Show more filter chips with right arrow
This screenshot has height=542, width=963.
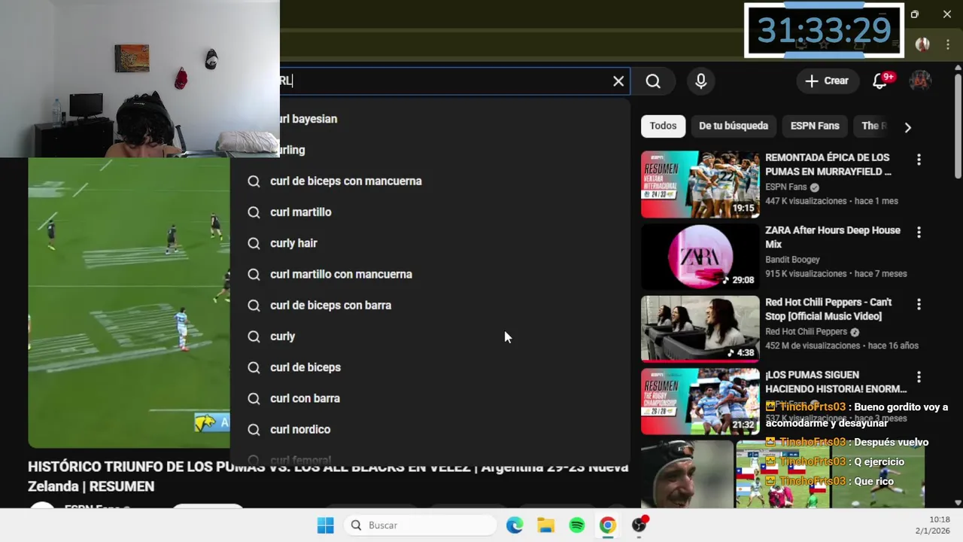pos(907,127)
